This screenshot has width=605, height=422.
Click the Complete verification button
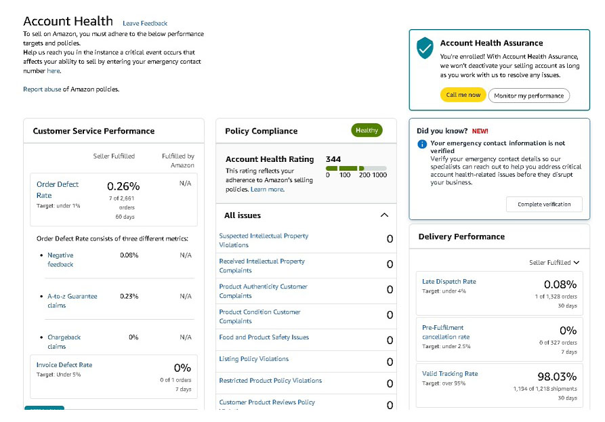pyautogui.click(x=544, y=204)
